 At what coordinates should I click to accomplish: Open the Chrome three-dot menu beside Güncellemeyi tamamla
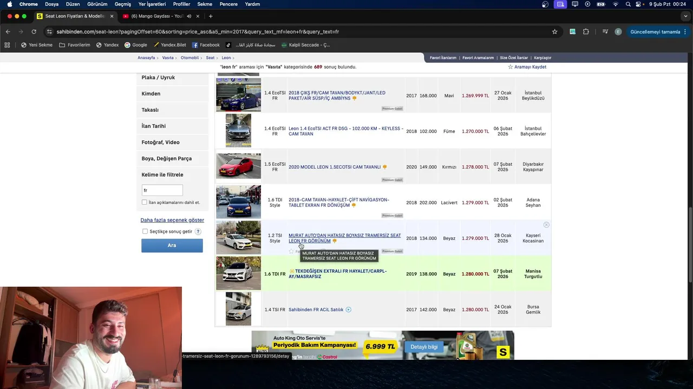[x=685, y=32]
